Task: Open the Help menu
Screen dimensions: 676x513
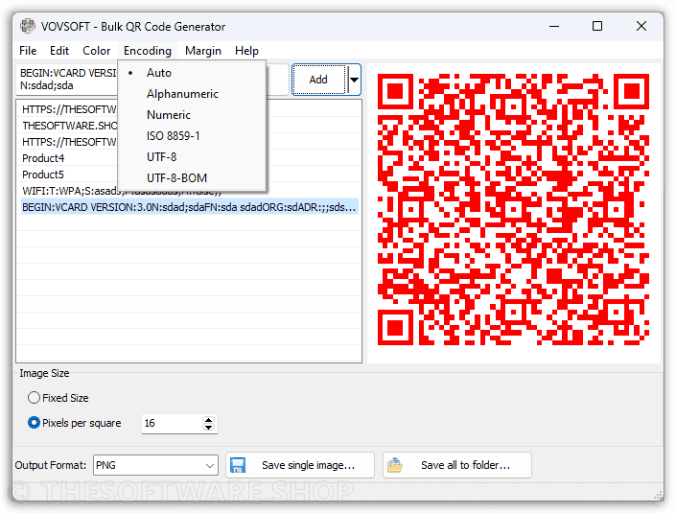Action: (x=246, y=51)
